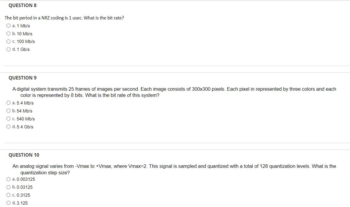Select answer d. 5.4 Gb/s for Question 9
Screen dimensions: 350x207
pos(9,126)
